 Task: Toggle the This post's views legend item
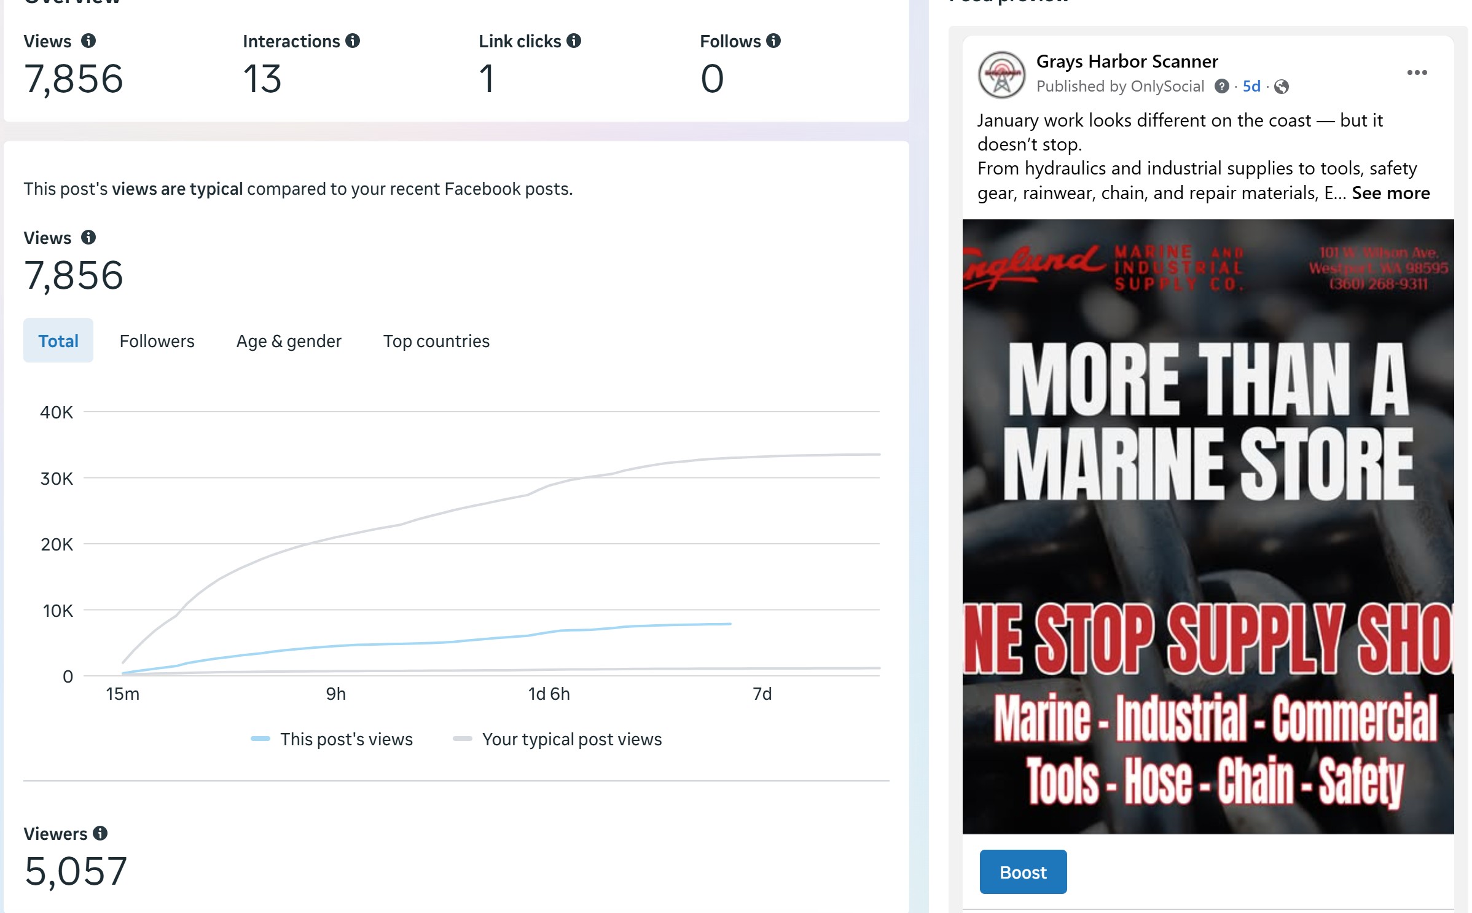coord(332,739)
